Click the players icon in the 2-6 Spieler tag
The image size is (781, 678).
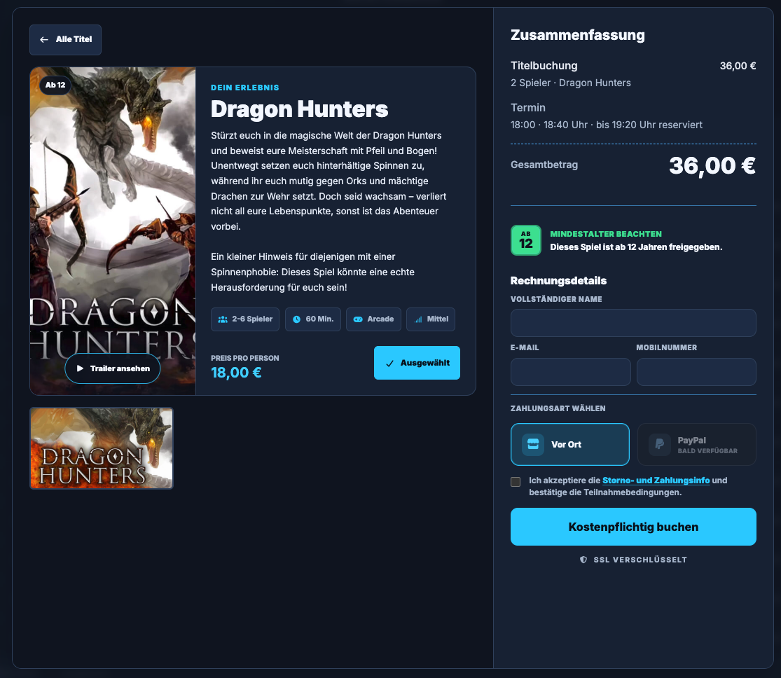pos(223,319)
